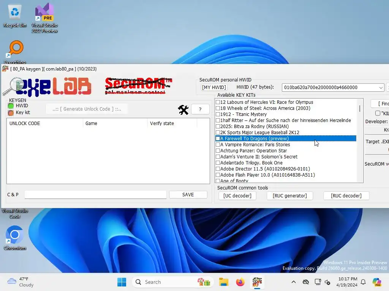Viewport: 389px width, 291px height.
Task: Select Adobe Director 11.5 list entry
Action: click(286, 169)
